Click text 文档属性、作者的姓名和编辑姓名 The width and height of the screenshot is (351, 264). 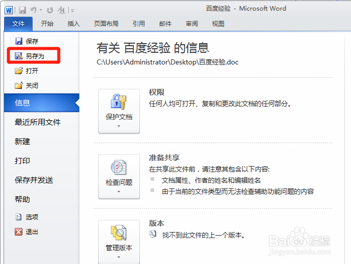coord(211,180)
